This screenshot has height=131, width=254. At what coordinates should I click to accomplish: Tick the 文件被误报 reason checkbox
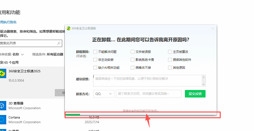click(x=133, y=52)
